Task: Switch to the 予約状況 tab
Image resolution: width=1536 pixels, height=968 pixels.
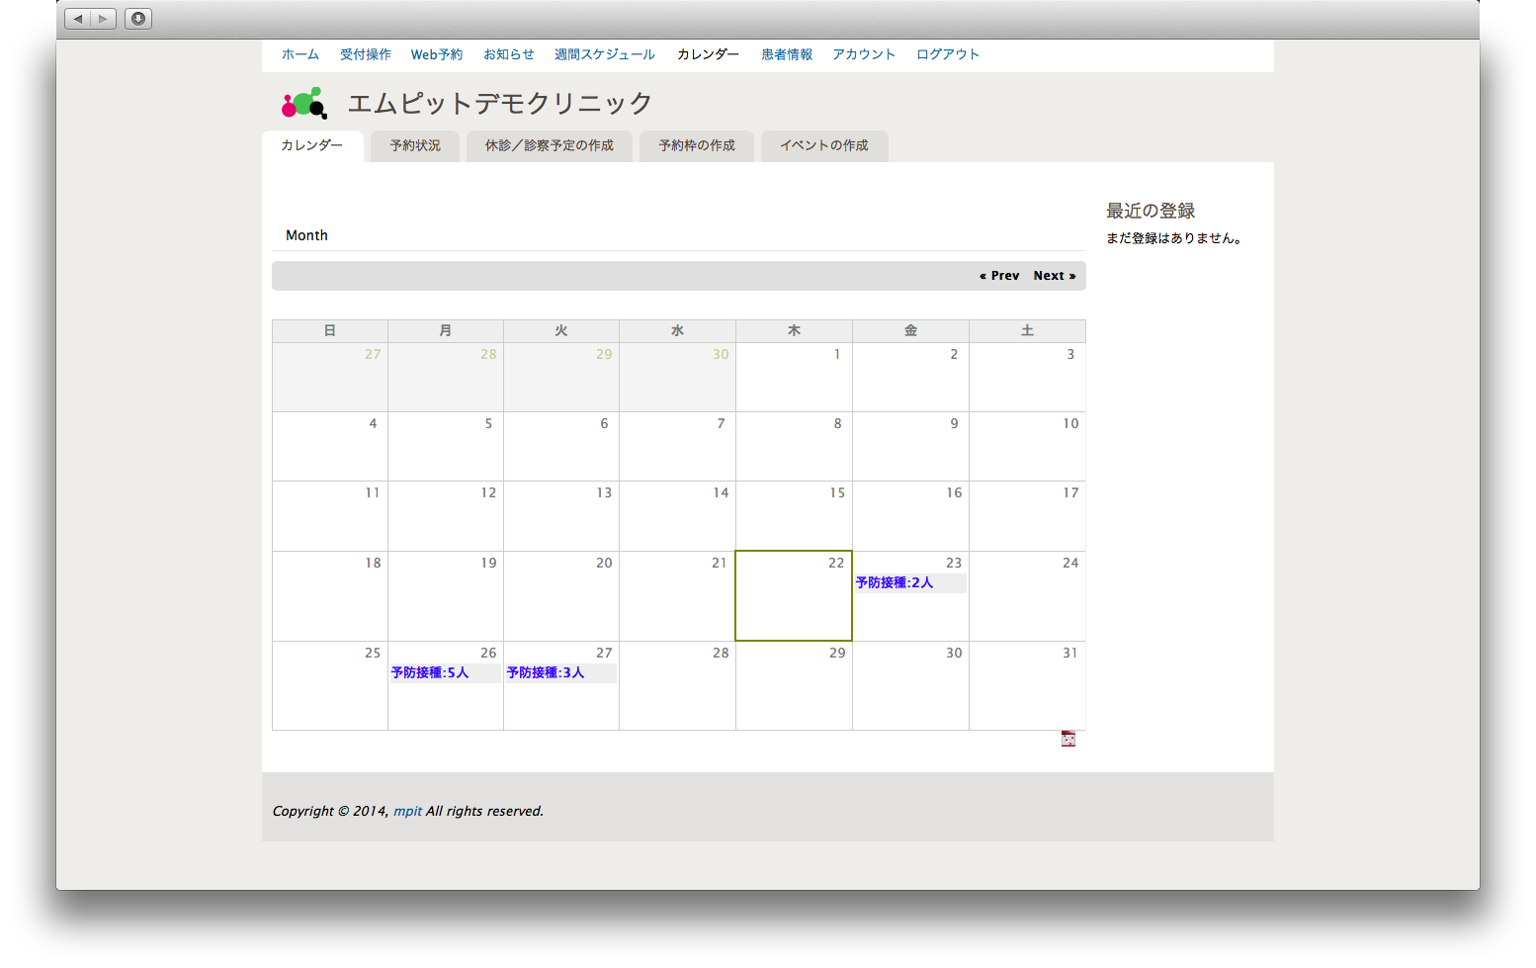Action: pos(415,145)
